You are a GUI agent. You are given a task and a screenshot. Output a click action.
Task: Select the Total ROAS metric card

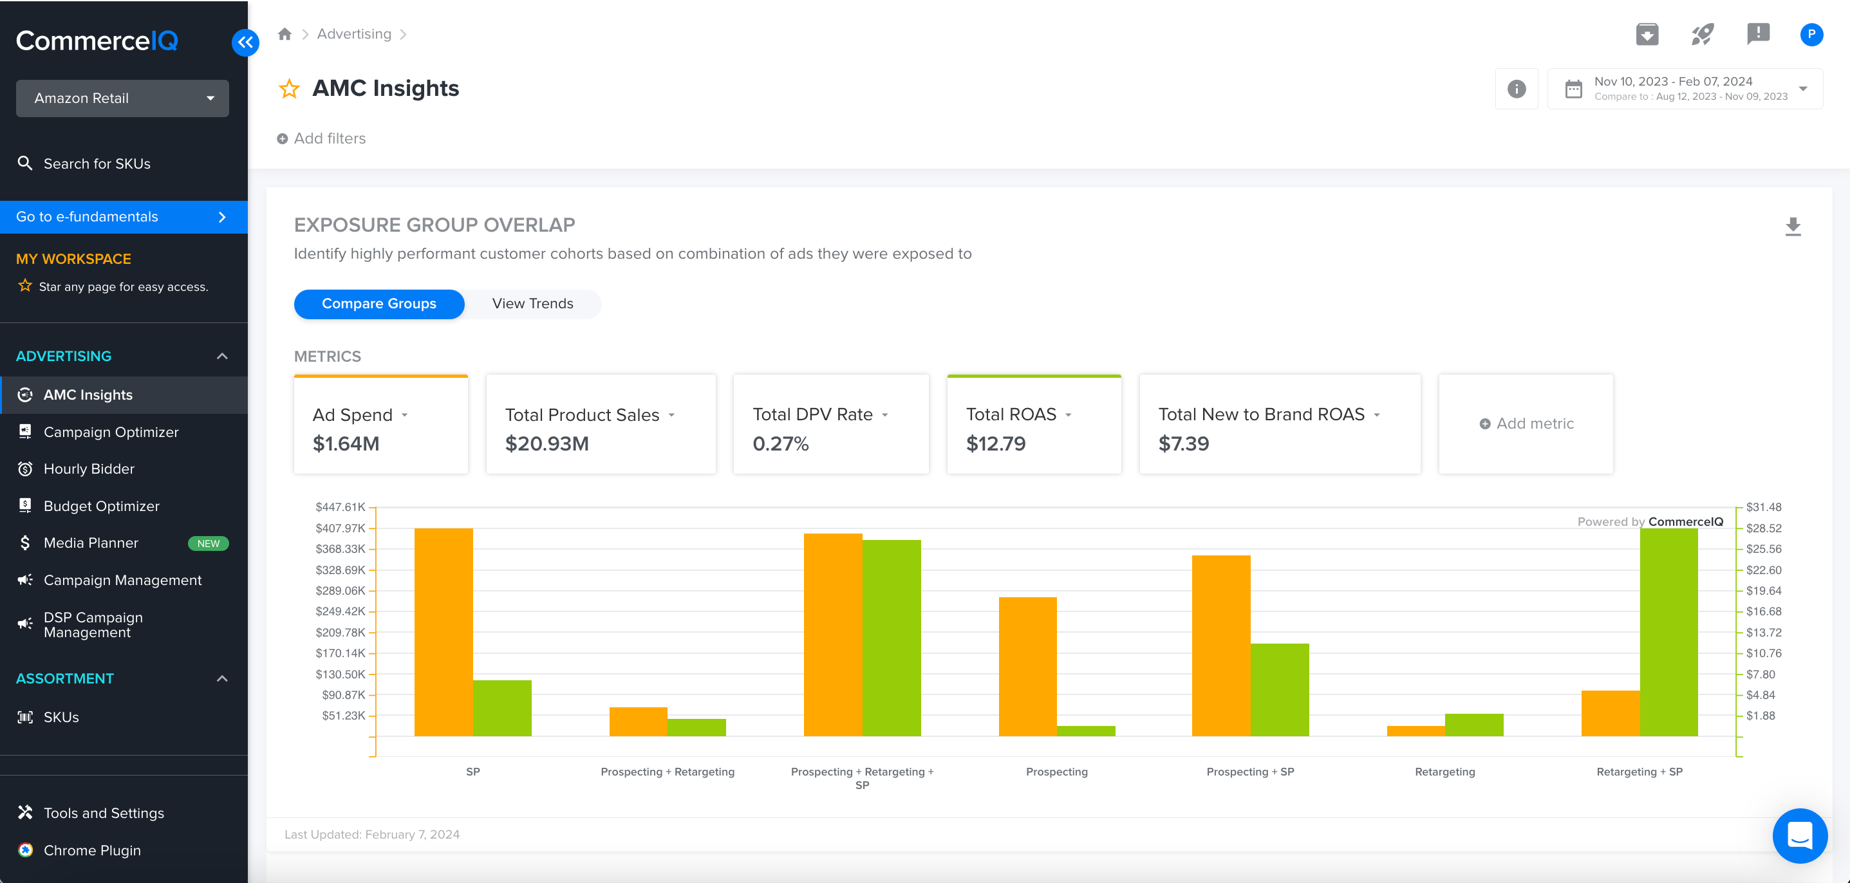click(1033, 425)
